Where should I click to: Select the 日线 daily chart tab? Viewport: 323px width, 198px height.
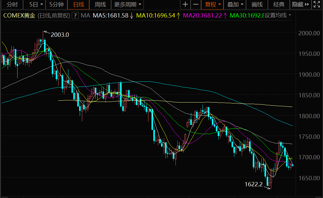[x=79, y=5]
